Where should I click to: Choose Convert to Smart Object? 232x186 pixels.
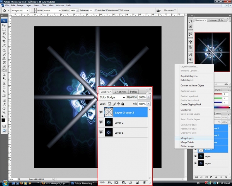tap(194, 86)
